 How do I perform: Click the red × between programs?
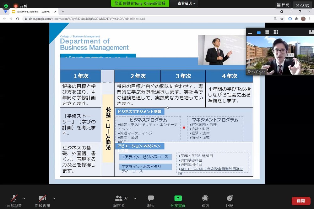[184, 128]
